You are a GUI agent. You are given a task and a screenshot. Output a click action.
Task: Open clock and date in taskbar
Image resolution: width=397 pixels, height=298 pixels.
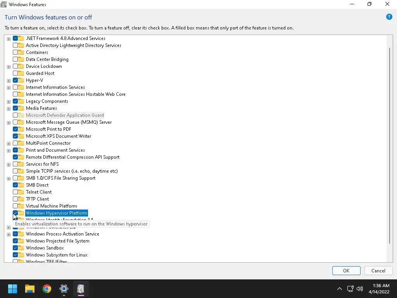[379, 289]
